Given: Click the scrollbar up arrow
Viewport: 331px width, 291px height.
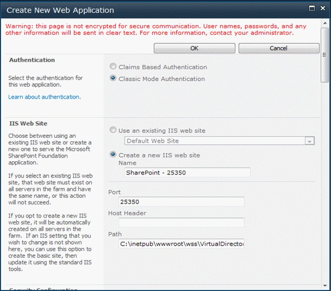Looking at the screenshot, I should pyautogui.click(x=325, y=23).
